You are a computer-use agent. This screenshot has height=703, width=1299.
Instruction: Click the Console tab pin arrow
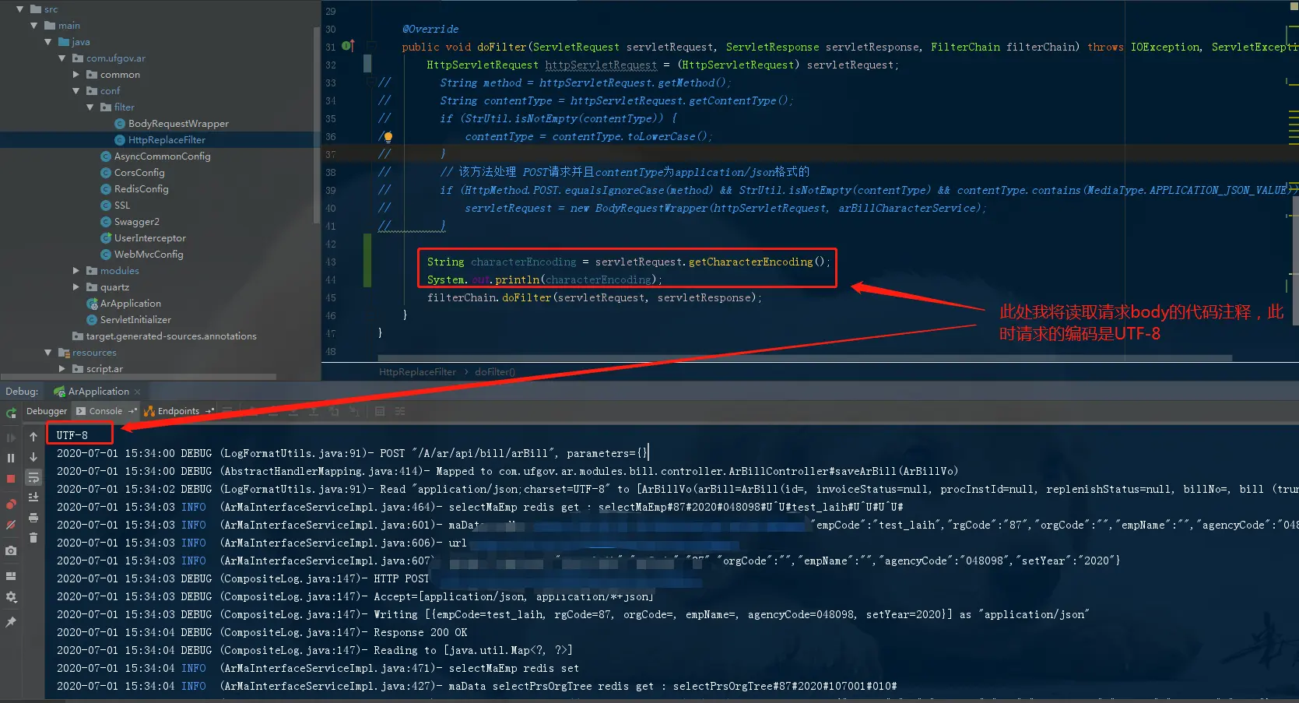pyautogui.click(x=132, y=411)
